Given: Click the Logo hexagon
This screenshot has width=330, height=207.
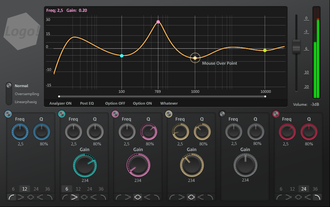Looking at the screenshot, I should (22, 31).
